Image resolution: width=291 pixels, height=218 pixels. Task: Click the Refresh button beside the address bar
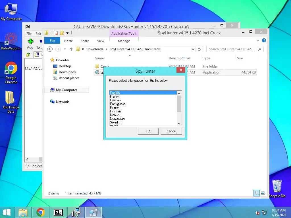point(199,49)
